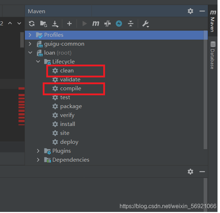Image resolution: width=220 pixels, height=213 pixels.
Task: Click gear icon next to compile
Action: pos(55,88)
